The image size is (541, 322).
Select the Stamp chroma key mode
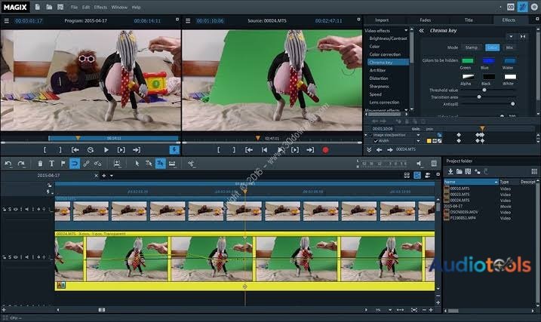472,48
